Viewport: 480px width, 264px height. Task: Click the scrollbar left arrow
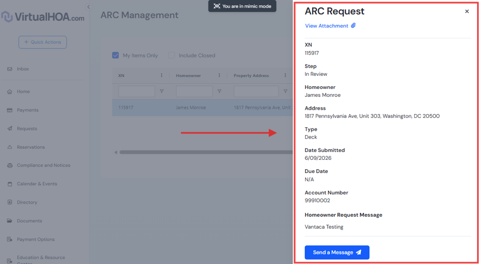coord(116,152)
